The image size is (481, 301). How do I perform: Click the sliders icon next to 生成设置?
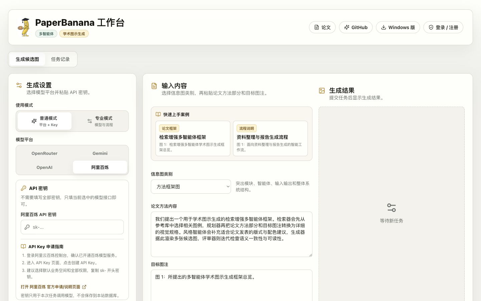click(19, 85)
